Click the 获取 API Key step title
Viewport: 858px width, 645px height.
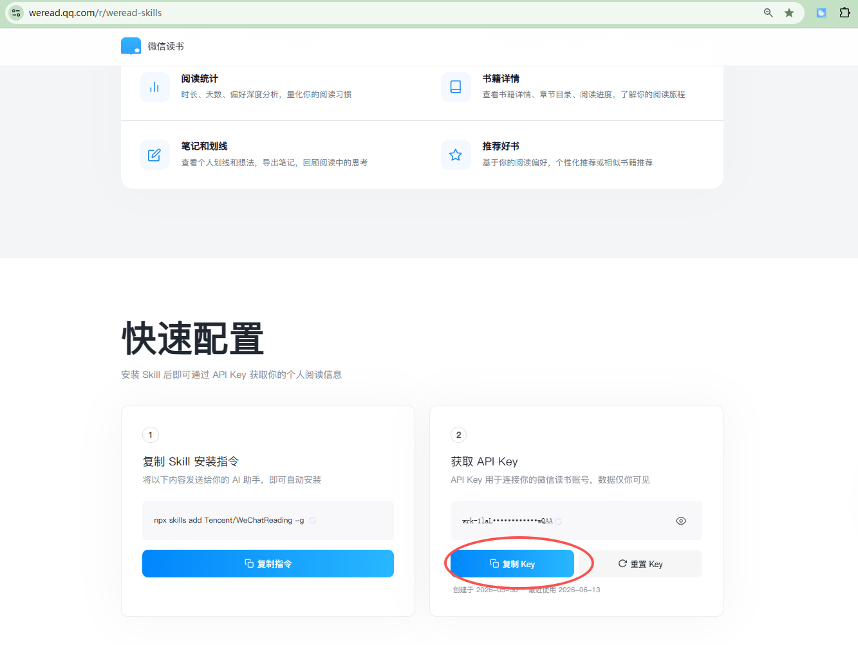(484, 462)
